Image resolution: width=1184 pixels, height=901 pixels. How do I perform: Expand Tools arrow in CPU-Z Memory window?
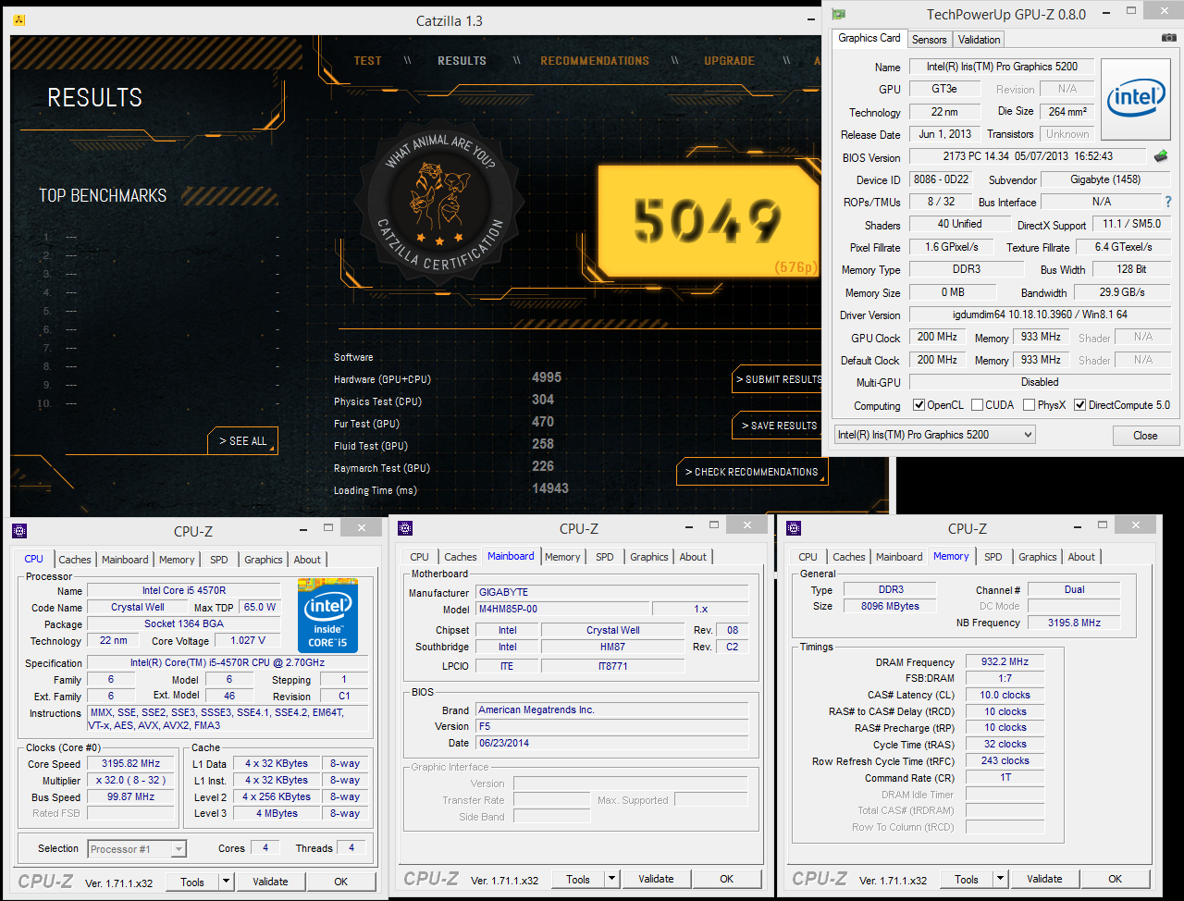1000,879
